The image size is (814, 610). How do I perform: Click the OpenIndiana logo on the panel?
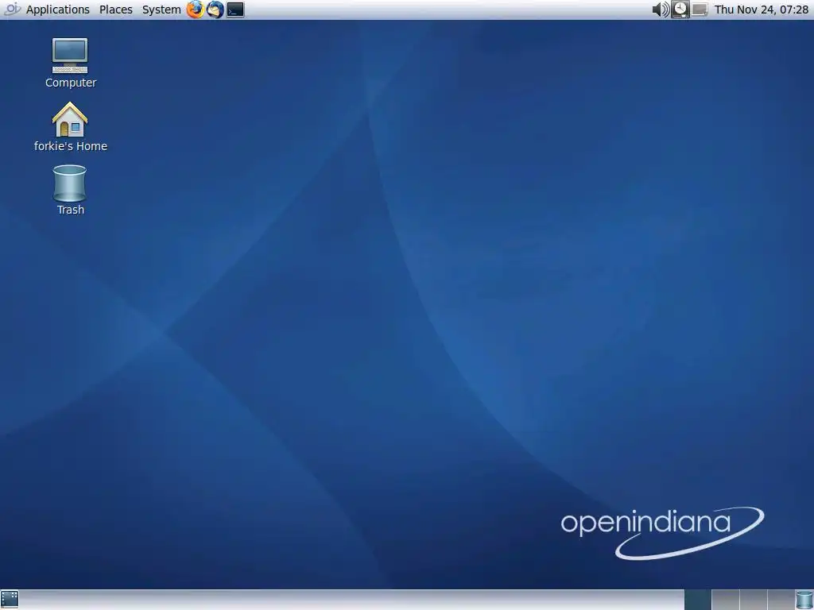click(11, 10)
